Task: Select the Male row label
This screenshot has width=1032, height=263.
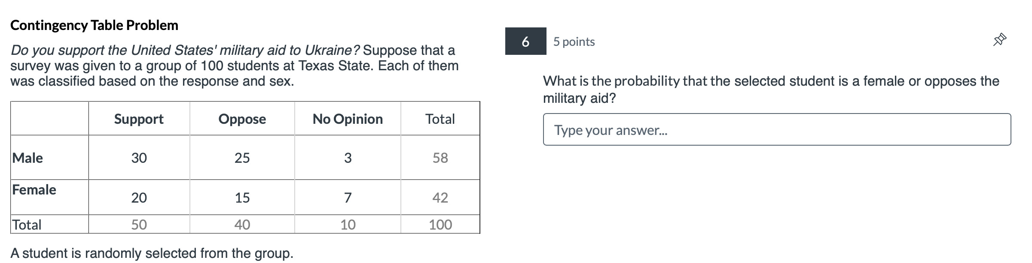Action: pyautogui.click(x=27, y=158)
